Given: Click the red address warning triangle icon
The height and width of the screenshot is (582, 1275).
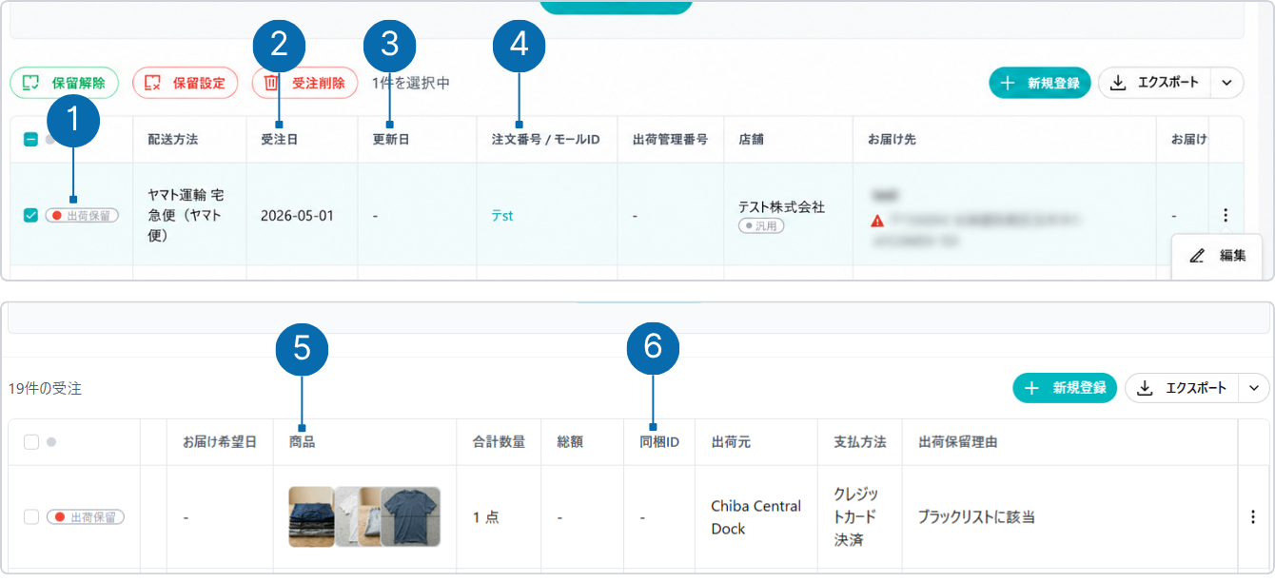Looking at the screenshot, I should [876, 221].
